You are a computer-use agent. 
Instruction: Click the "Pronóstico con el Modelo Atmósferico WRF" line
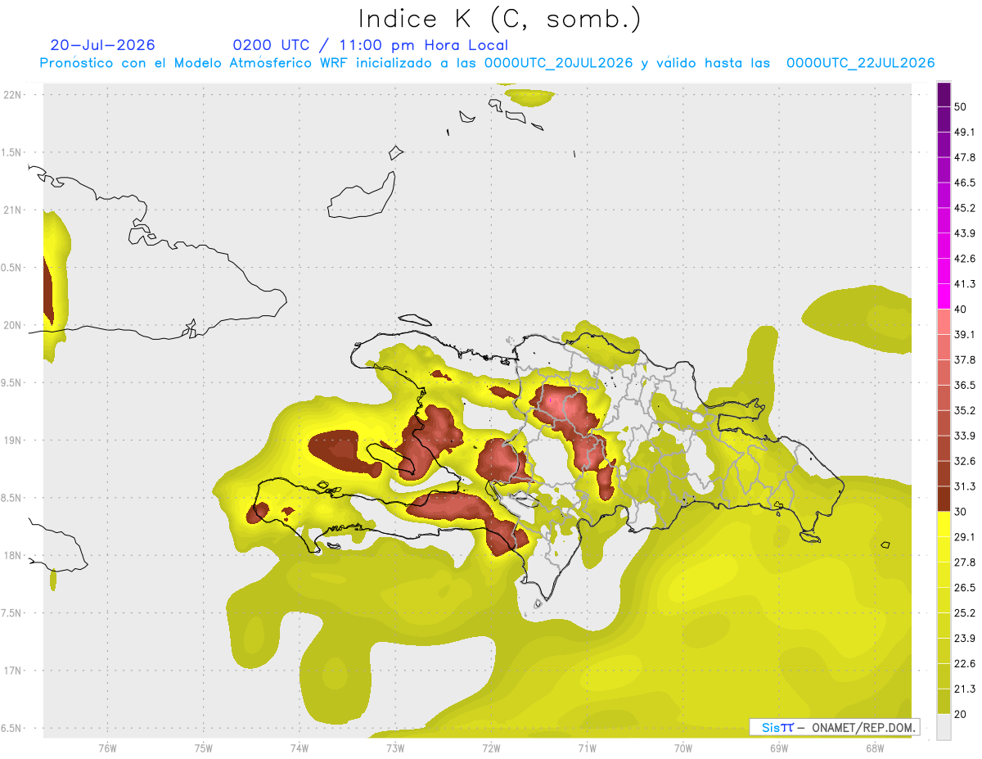[487, 63]
